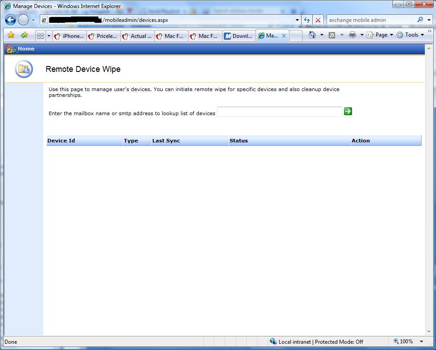The width and height of the screenshot is (436, 350).
Task: Open the Page menu
Action: pos(380,35)
